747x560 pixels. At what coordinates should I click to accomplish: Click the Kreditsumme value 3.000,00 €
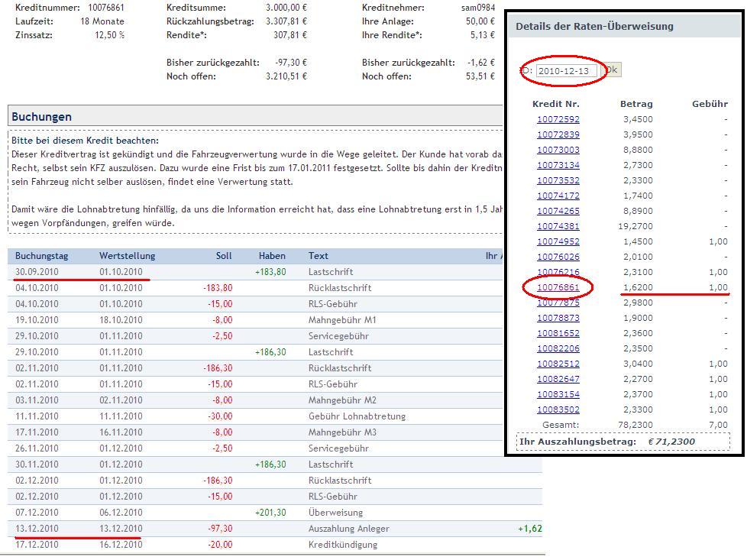pyautogui.click(x=286, y=8)
